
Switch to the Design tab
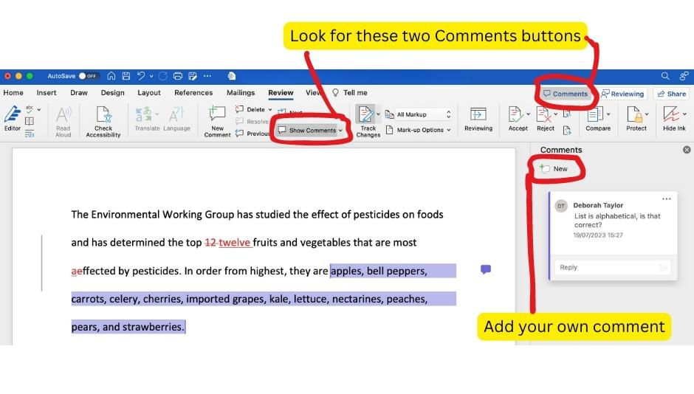tap(112, 93)
